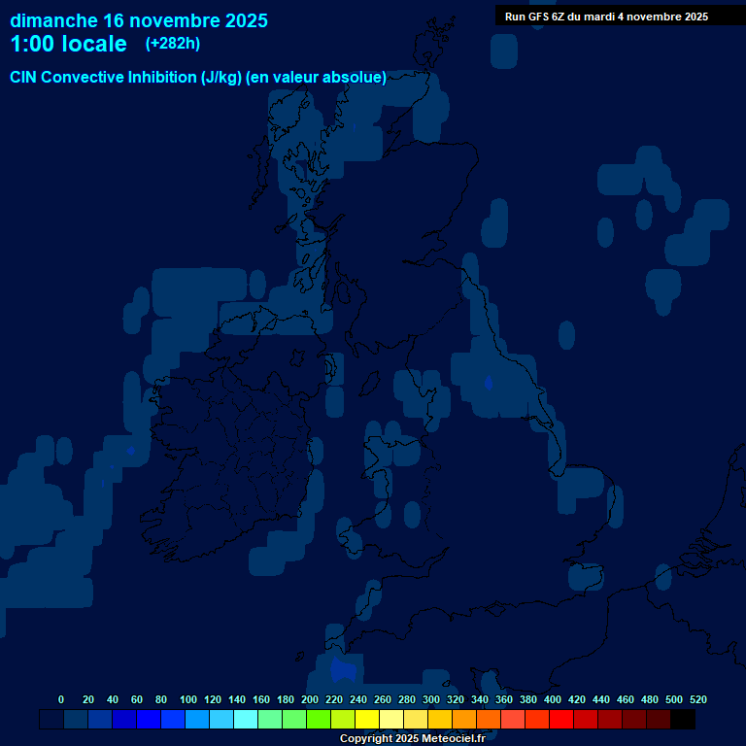
Task: Pick the bright red swatch near 400
Action: [x=561, y=720]
